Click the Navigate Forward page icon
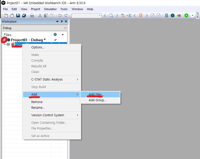The width and height of the screenshot is (200, 159). [x=159, y=16]
